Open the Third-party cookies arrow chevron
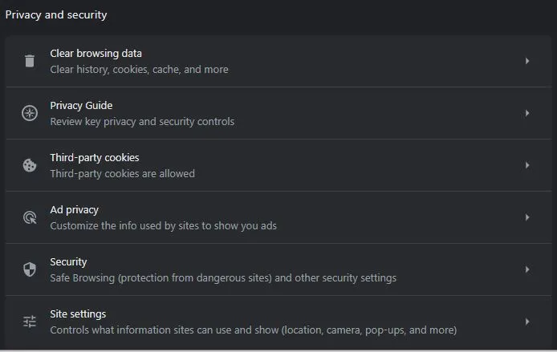The height and width of the screenshot is (352, 557). 527,165
